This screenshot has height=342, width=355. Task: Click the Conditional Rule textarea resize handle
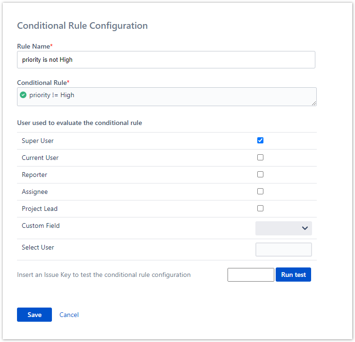coord(313,103)
